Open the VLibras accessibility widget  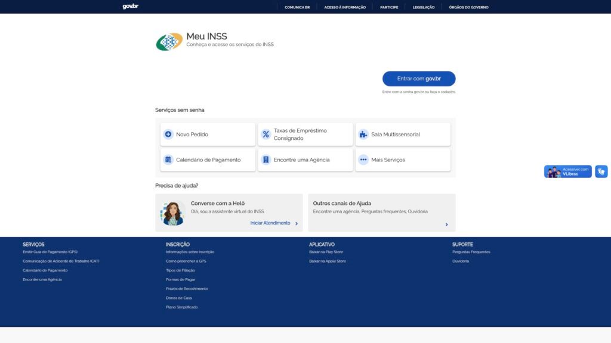coord(568,171)
